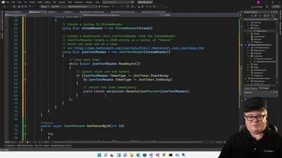Open the BlazorGrpcDemo.Client project navigation dropdown
This screenshot has width=282, height=158.
click(x=44, y=15)
